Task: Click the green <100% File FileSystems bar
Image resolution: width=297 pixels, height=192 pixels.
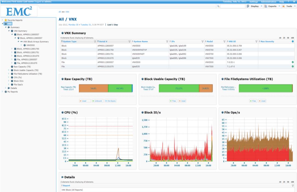Action: tap(265, 88)
